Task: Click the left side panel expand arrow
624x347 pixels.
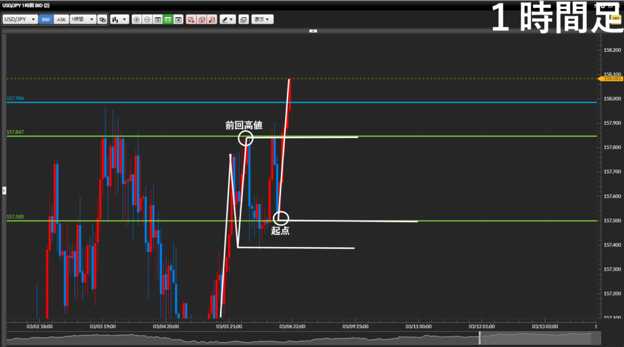Action: click(4, 191)
